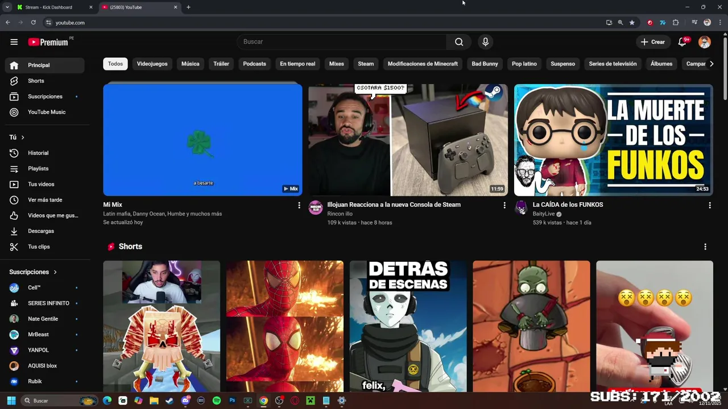Viewport: 728px width, 409px height.
Task: Open liked videos in sidebar
Action: click(44, 215)
